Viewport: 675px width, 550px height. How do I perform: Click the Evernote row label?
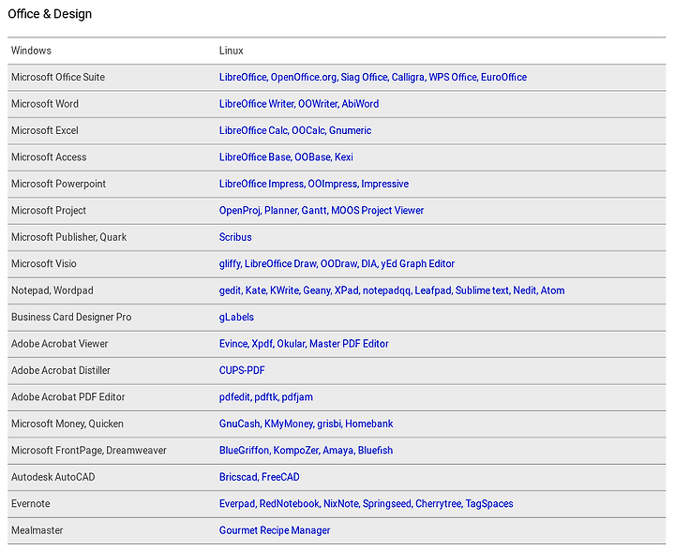click(x=31, y=504)
